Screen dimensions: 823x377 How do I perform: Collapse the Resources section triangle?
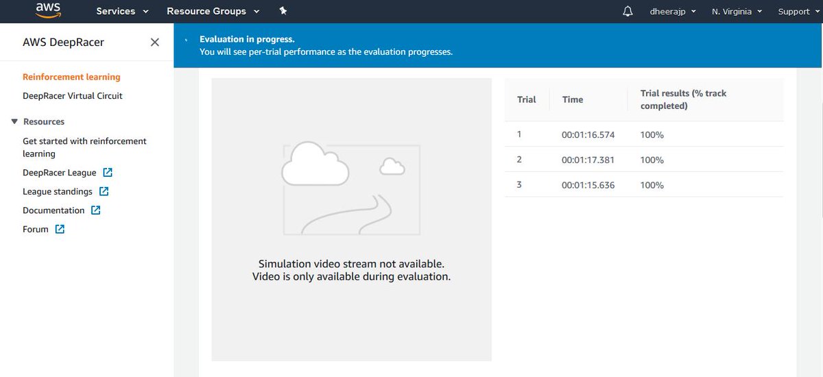[14, 121]
